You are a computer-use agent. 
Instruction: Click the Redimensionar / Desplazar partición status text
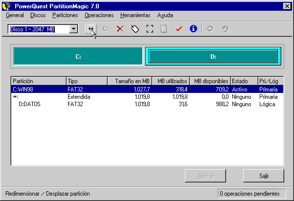click(x=47, y=194)
